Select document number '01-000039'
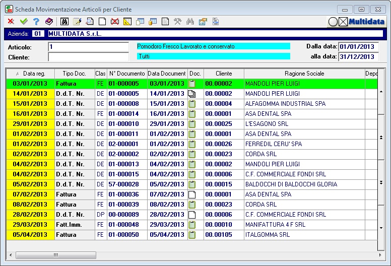This screenshot has width=391, height=266. 127,205
